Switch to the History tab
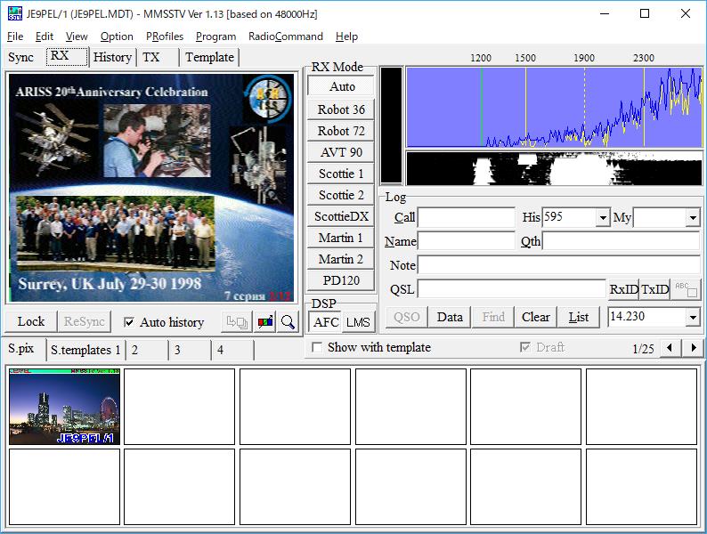 click(x=112, y=58)
